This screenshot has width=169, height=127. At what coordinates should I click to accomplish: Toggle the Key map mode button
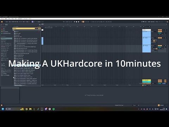point(146,22)
